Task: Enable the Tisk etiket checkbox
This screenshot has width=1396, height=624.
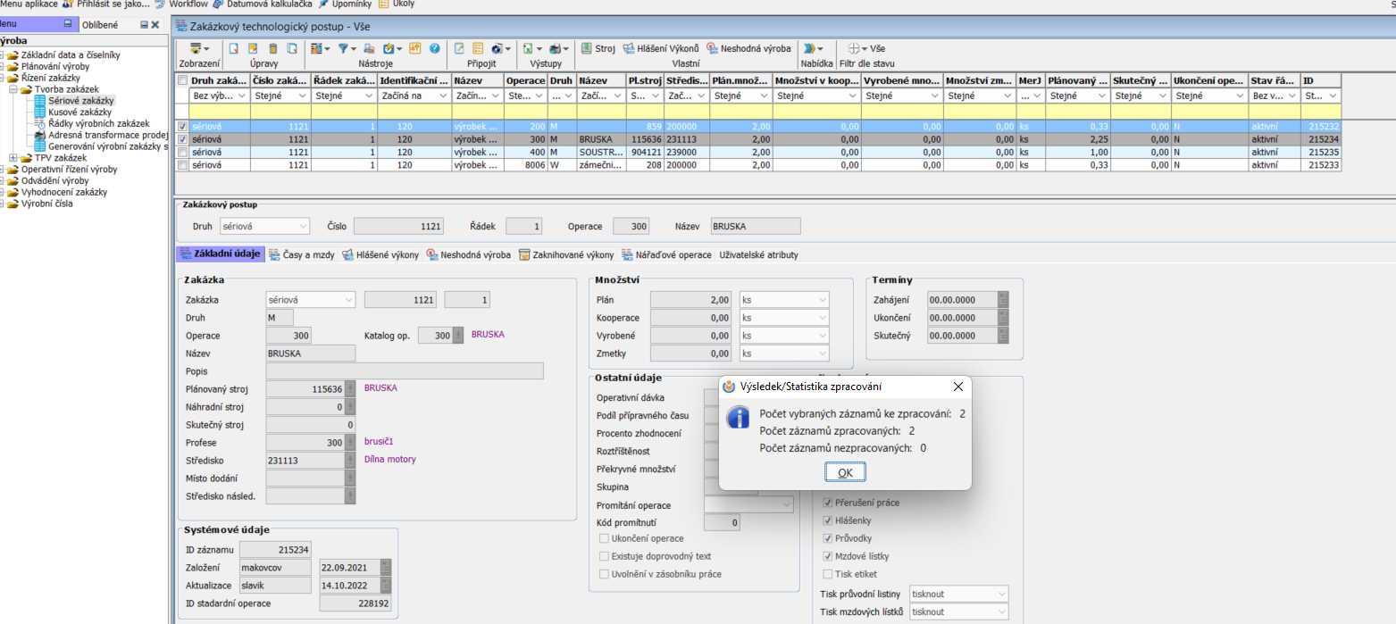Action: tap(828, 574)
